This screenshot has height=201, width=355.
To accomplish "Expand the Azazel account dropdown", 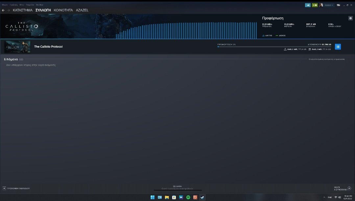I will coord(329,5).
